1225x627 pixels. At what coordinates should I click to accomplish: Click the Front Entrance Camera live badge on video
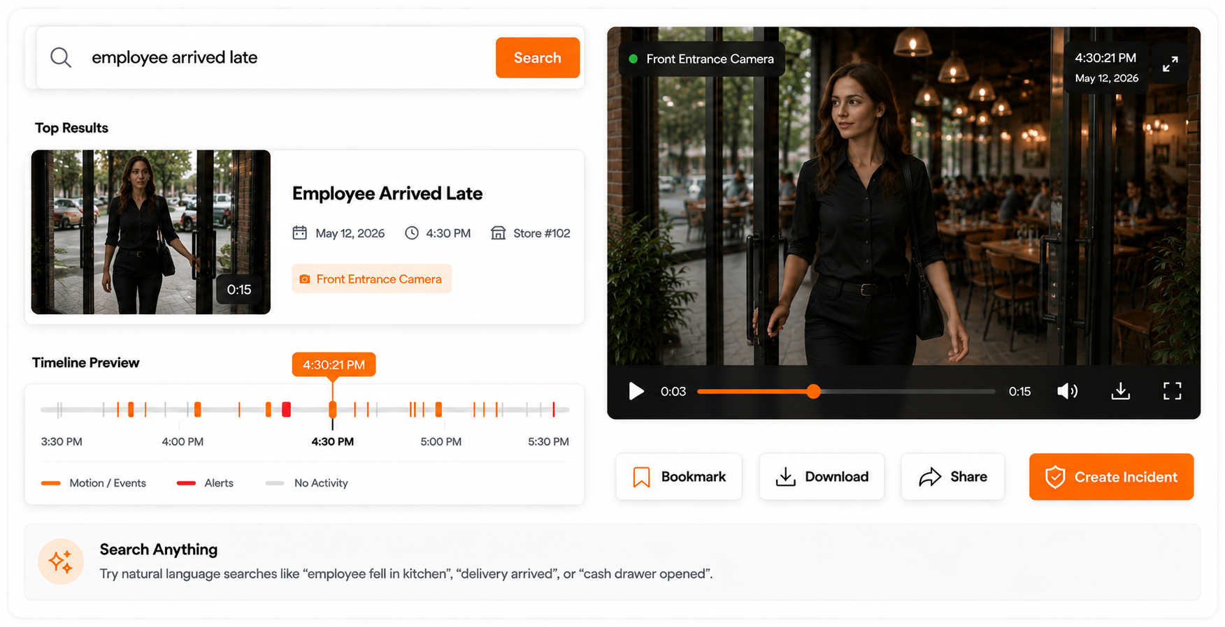702,59
